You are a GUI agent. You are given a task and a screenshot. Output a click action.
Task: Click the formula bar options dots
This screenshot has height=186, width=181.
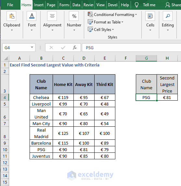[40, 48]
